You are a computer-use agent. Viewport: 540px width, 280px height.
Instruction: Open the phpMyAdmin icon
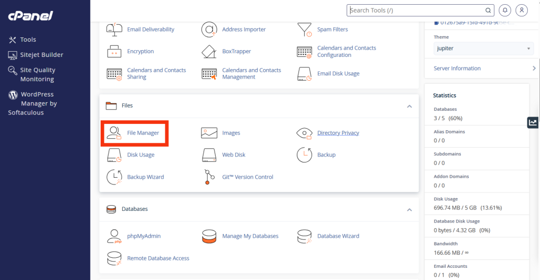pyautogui.click(x=114, y=236)
